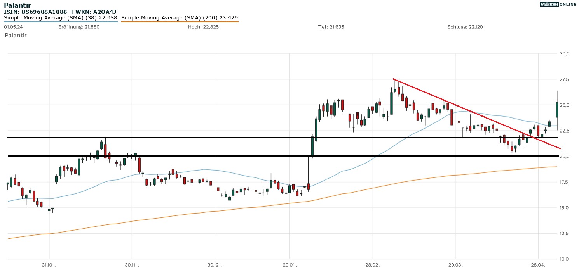Click the red descending trendline
The image size is (579, 267).
[466, 112]
